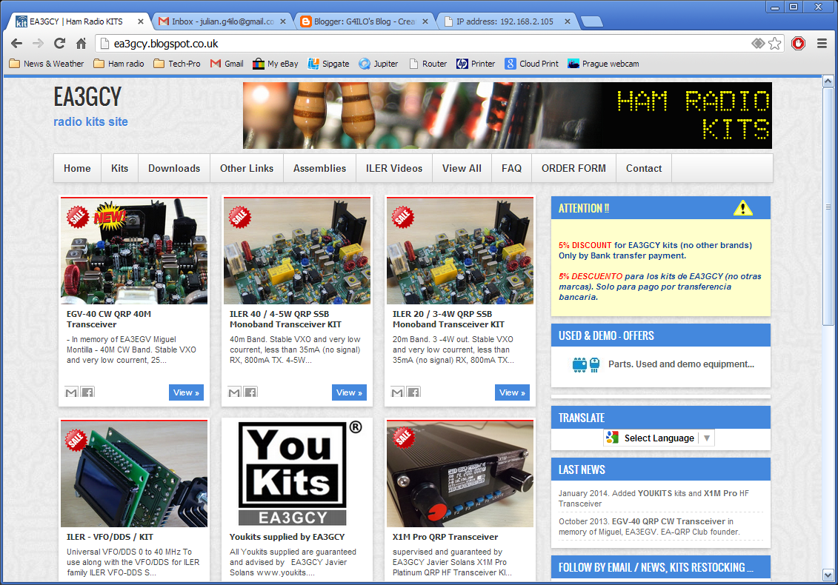838x585 pixels.
Task: Switch to the Blogger G4ILO's Blog tab
Action: [x=365, y=21]
